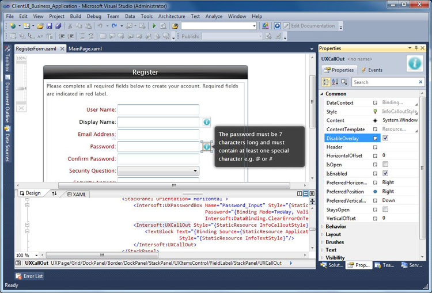Click the Email Address input field
The height and width of the screenshot is (293, 432).
click(x=158, y=134)
